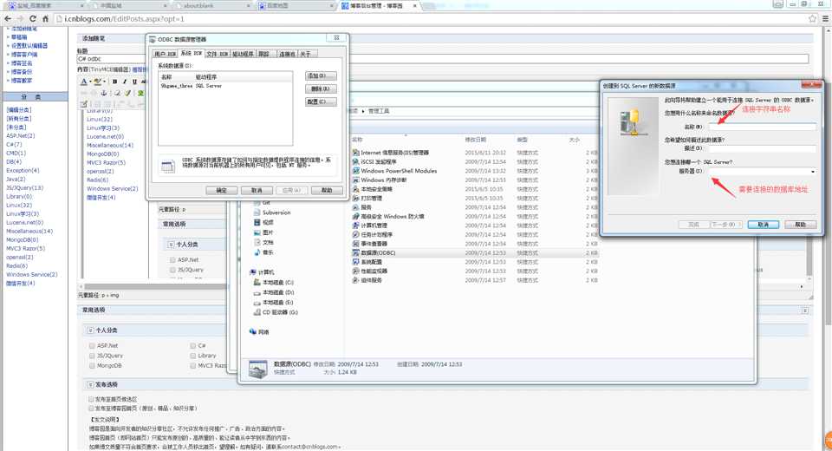Screen dimensions: 832x451
Task: Click the Italic icon in TinyMCE toolbar
Action: tap(124, 82)
